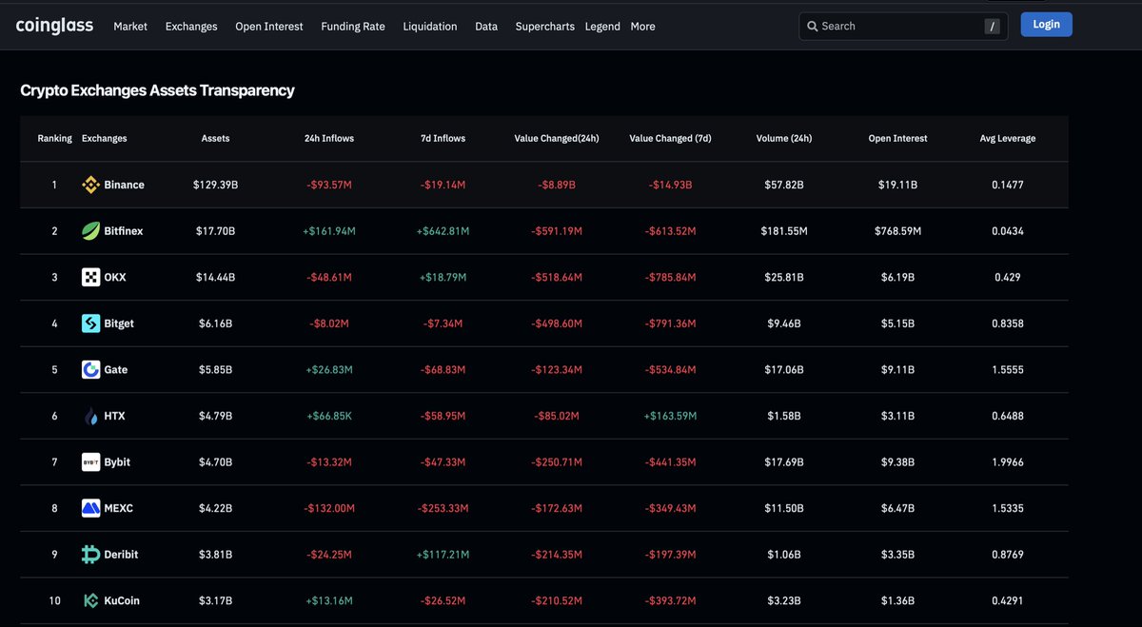Open the Legend menu item
This screenshot has width=1142, height=627.
click(x=602, y=27)
